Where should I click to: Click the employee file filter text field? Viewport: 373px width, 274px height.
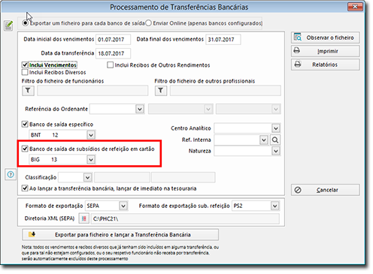pos(92,91)
